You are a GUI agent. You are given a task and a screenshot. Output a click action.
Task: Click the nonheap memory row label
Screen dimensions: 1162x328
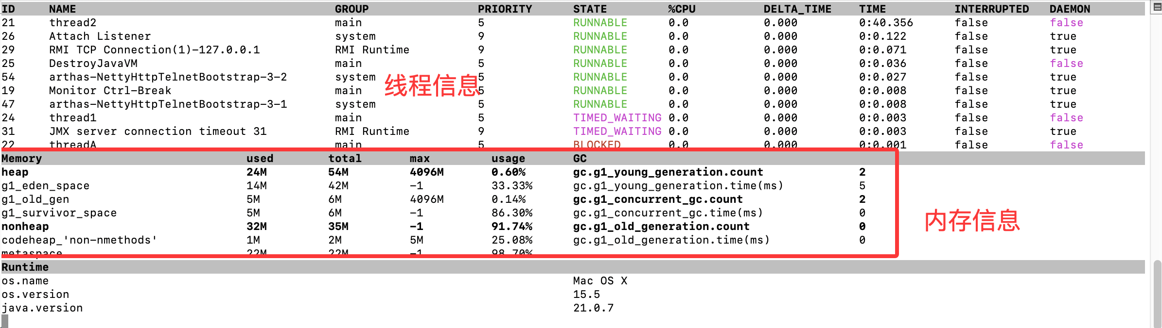[25, 227]
